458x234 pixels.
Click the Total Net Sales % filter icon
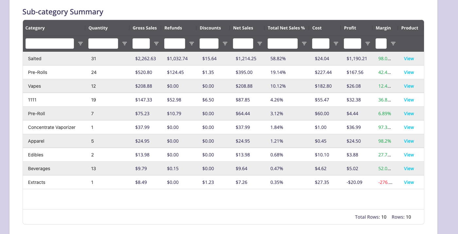304,44
